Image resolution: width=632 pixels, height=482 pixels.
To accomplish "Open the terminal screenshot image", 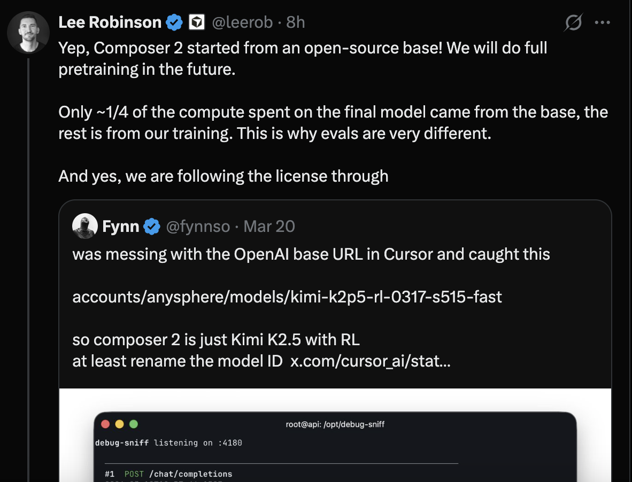I will coord(335,444).
